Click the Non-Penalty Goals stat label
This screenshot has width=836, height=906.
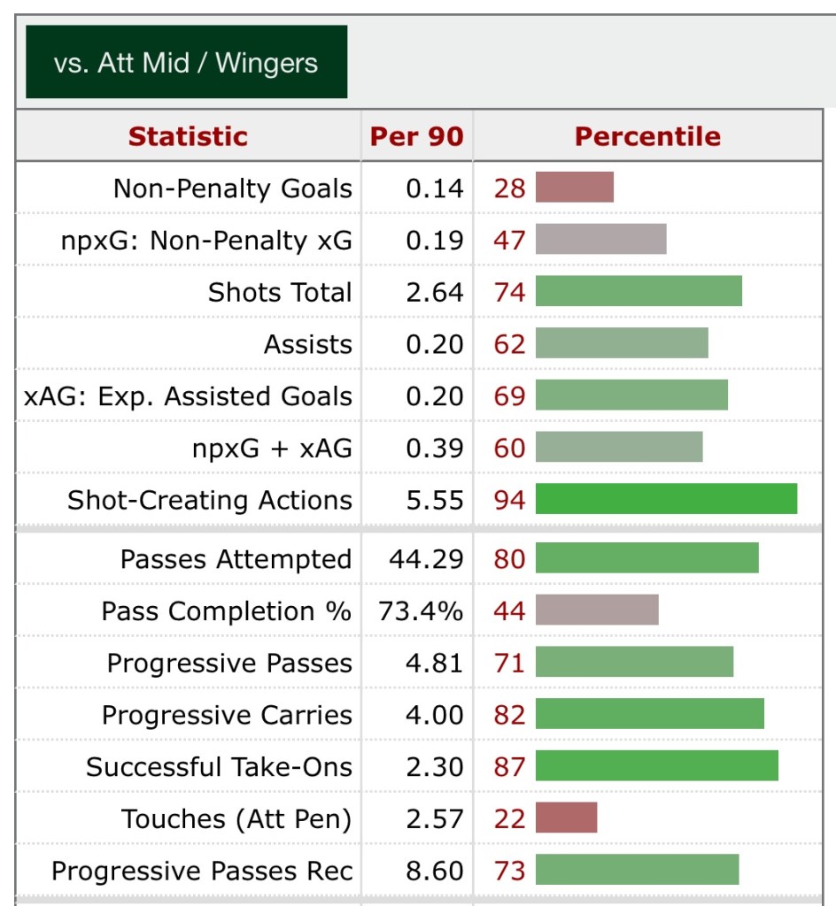(232, 188)
